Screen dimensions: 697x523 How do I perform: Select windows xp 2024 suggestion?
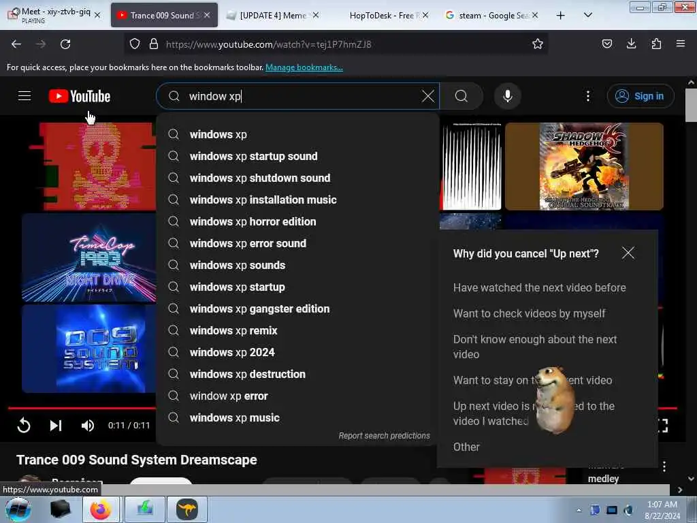(x=298, y=352)
